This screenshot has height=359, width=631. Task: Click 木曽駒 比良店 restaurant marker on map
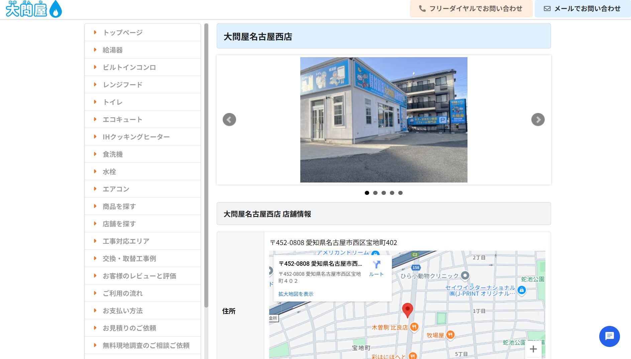click(414, 327)
